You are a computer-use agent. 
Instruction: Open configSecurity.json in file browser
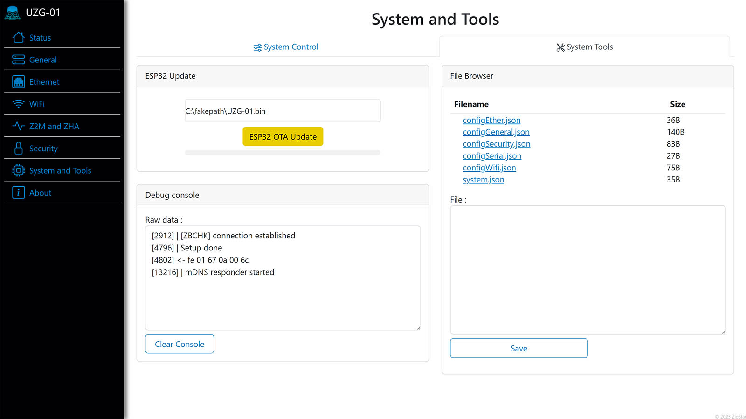(496, 144)
